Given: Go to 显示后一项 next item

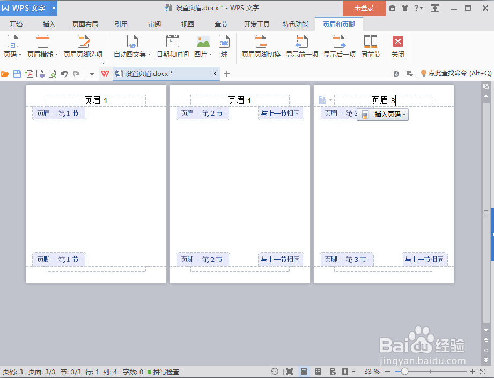Looking at the screenshot, I should 340,46.
